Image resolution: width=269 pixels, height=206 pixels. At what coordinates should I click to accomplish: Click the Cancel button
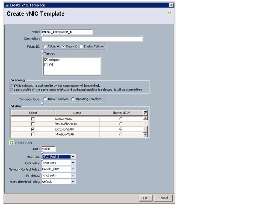coord(163,198)
